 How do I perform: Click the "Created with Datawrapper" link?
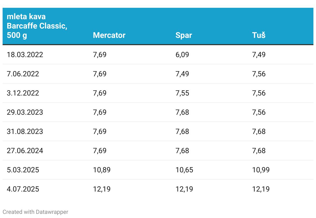tap(35, 212)
